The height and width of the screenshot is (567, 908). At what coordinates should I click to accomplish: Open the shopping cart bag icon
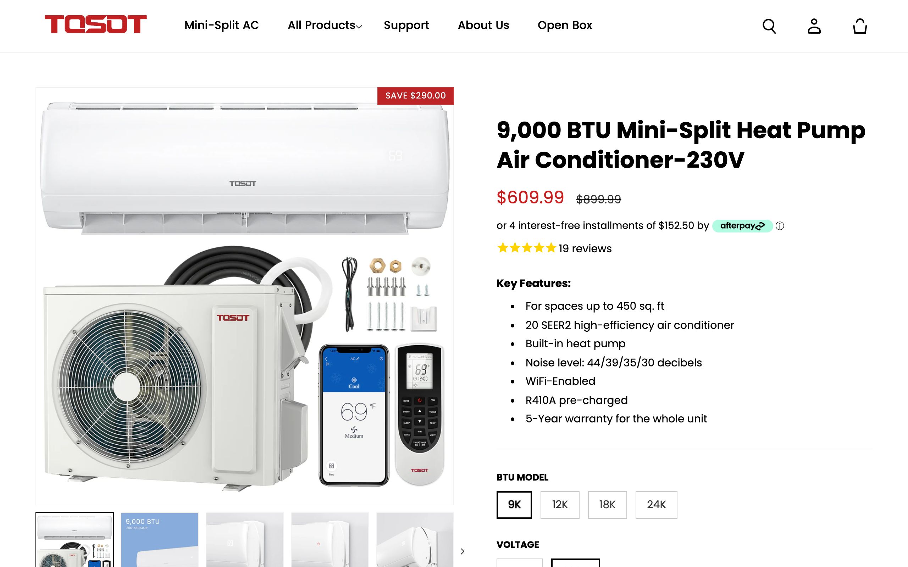tap(860, 26)
